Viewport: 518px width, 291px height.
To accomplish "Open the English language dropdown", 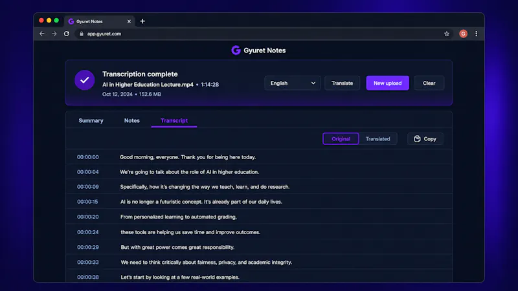I will tap(293, 83).
